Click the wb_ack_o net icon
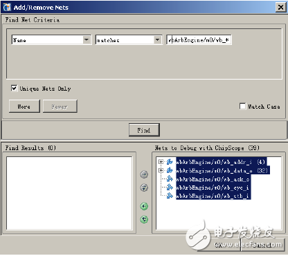This screenshot has height=256, width=288. [x=170, y=179]
